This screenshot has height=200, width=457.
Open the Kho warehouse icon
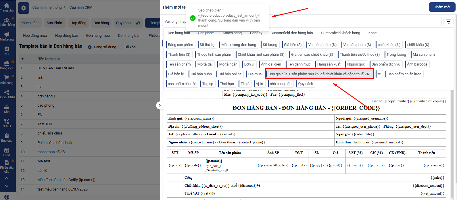click(7, 108)
